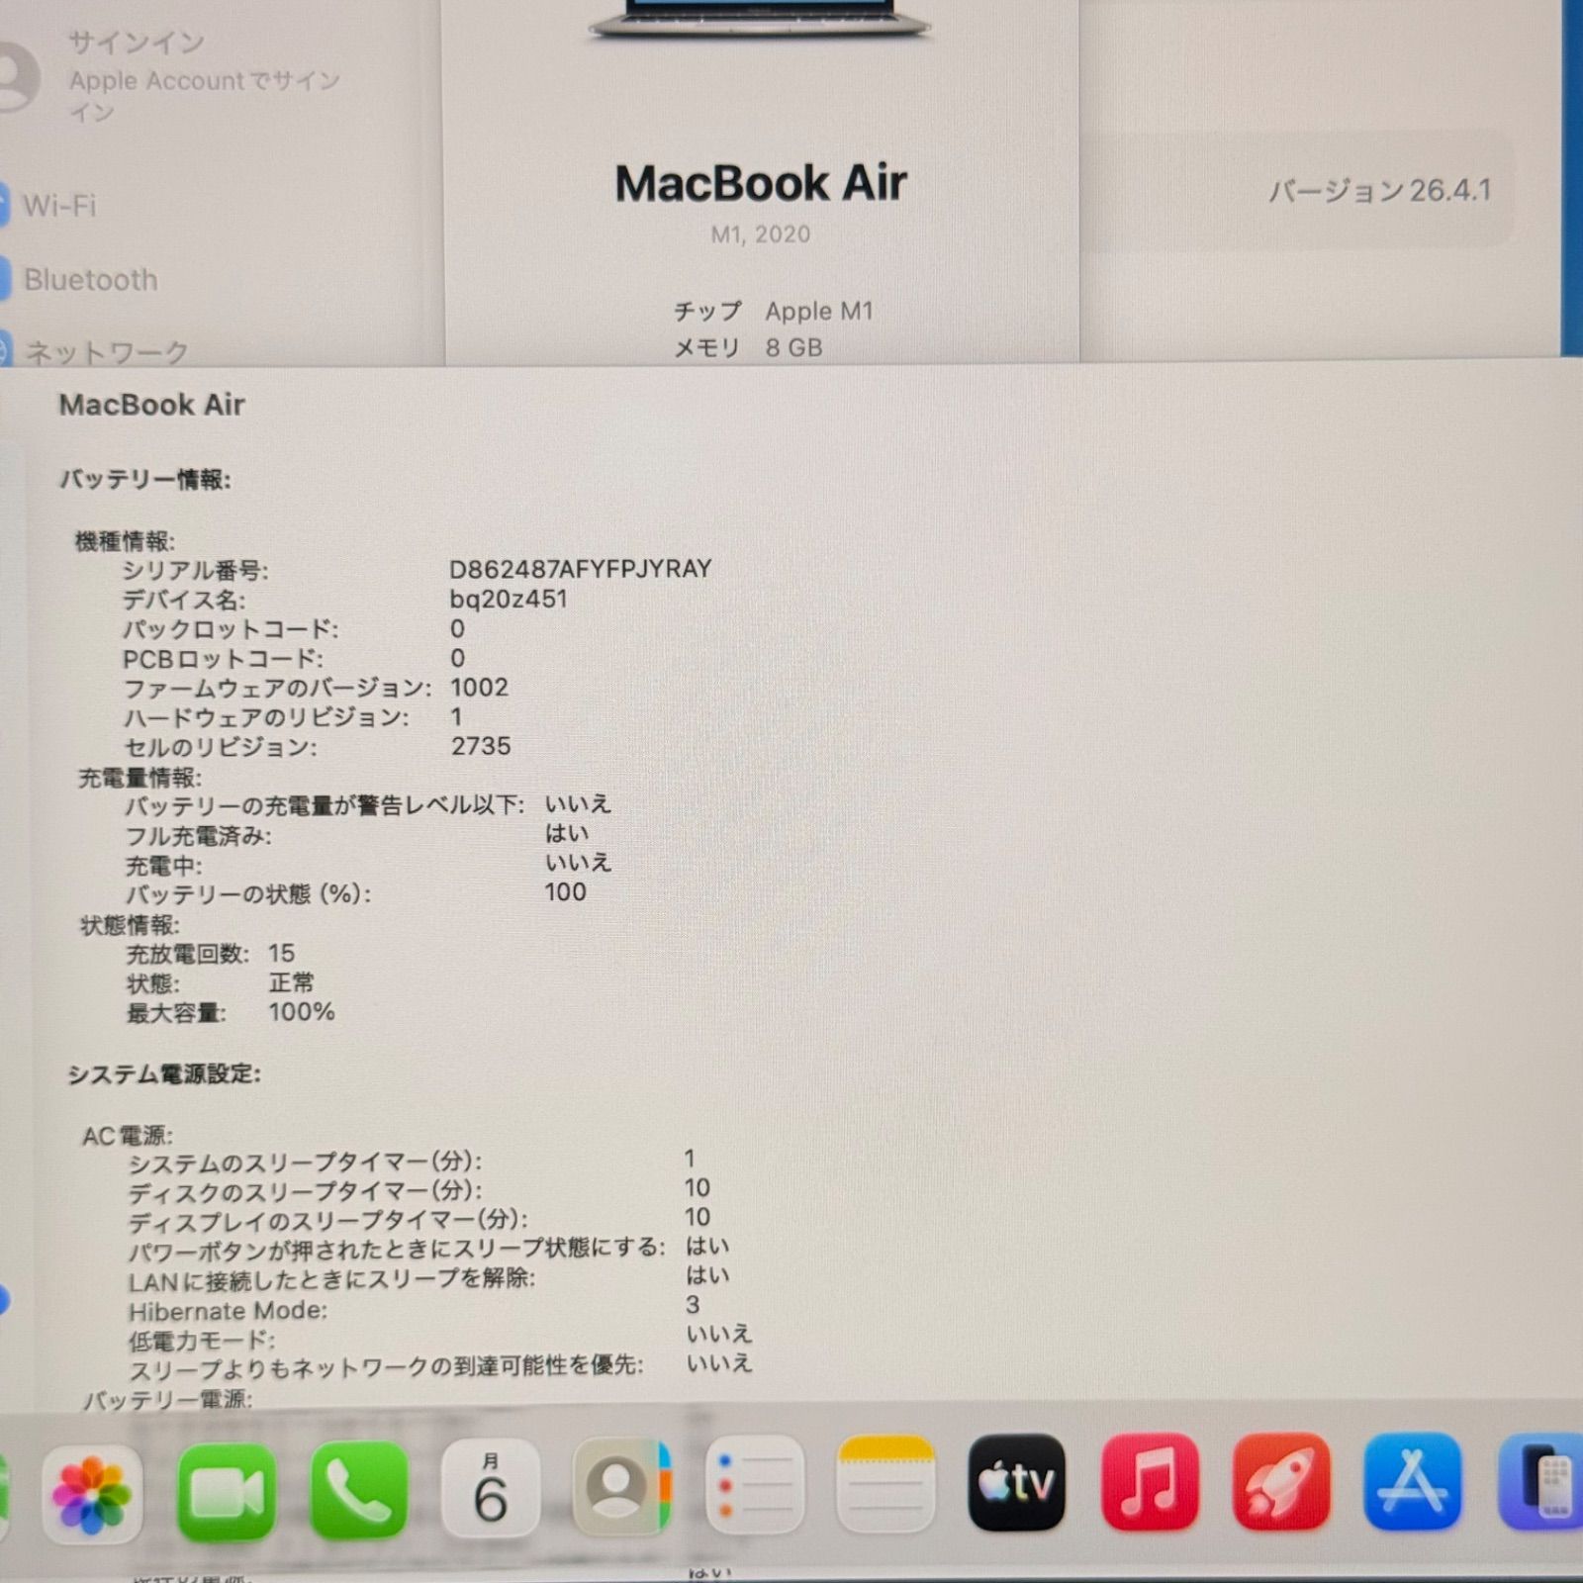Click the ハードウェアのリビジョン label

coord(266,717)
